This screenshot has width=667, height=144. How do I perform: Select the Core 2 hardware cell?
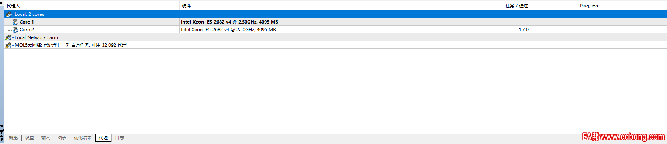(x=319, y=30)
